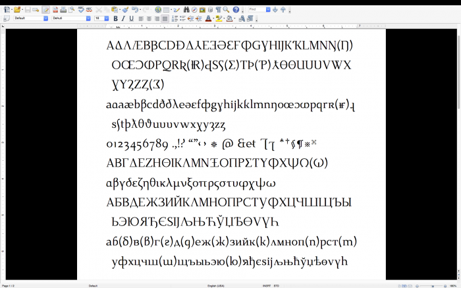Open the paragraph style dropdown showing Default

pos(31,18)
